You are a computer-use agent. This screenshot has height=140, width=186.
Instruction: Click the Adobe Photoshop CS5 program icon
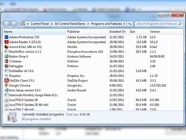pyautogui.click(x=7, y=37)
